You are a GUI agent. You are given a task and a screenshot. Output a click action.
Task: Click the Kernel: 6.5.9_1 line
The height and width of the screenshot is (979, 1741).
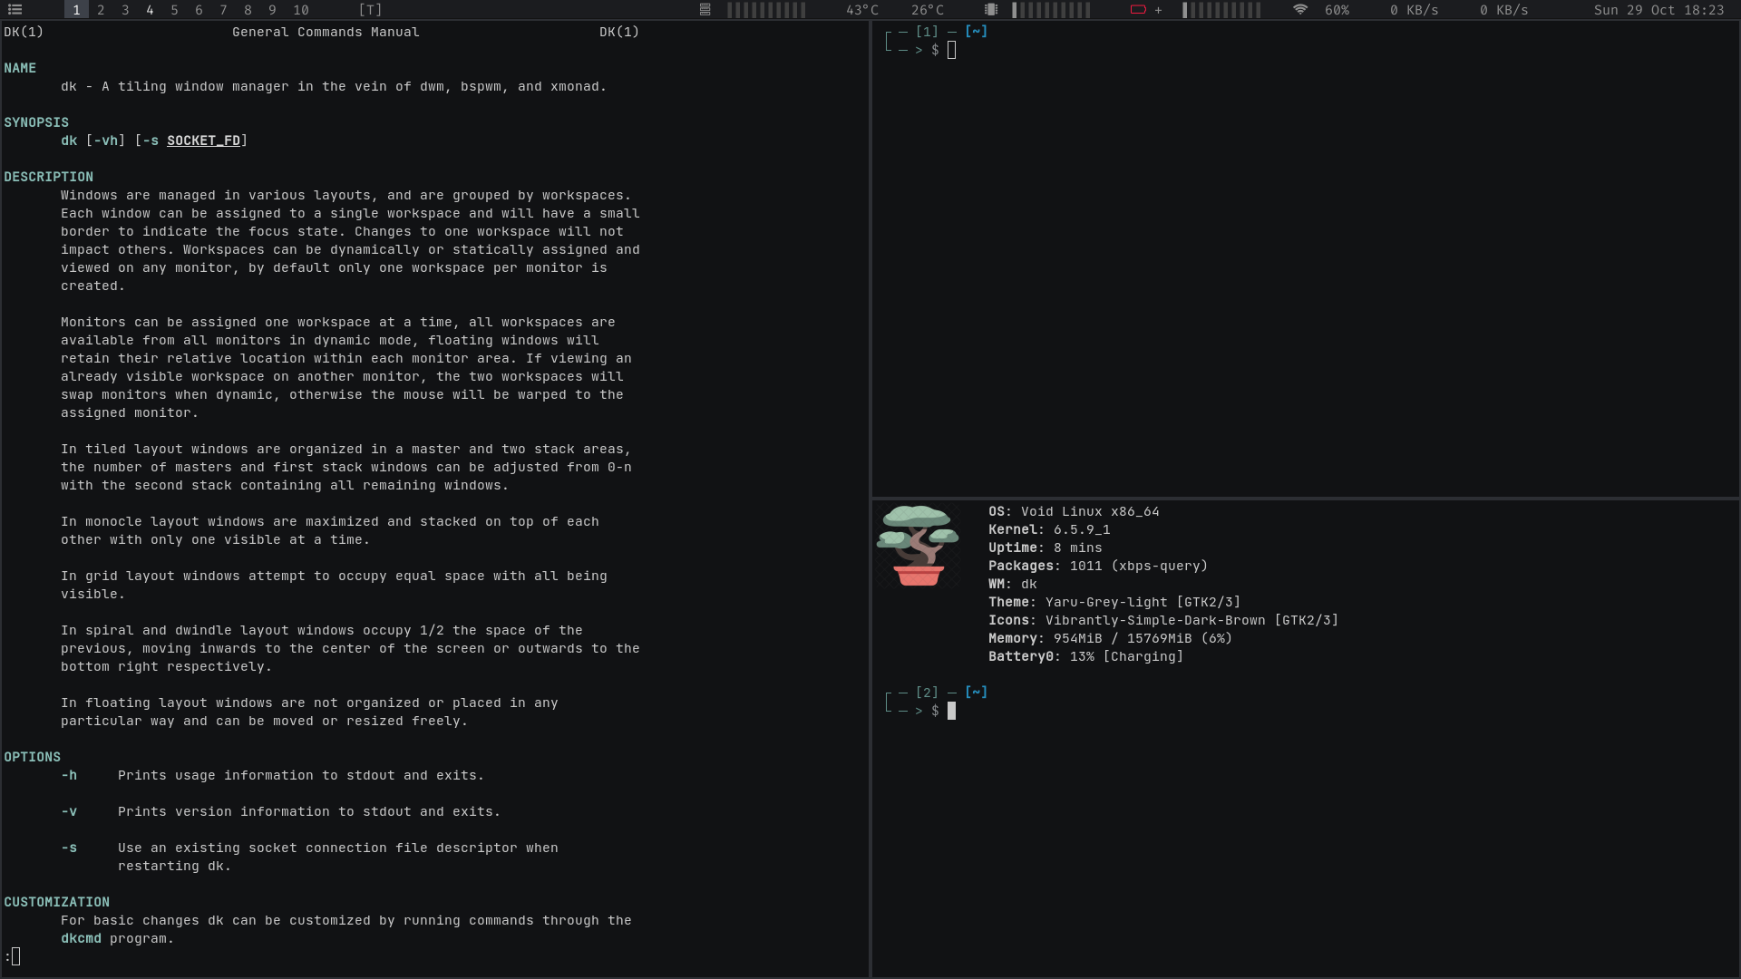point(1049,529)
